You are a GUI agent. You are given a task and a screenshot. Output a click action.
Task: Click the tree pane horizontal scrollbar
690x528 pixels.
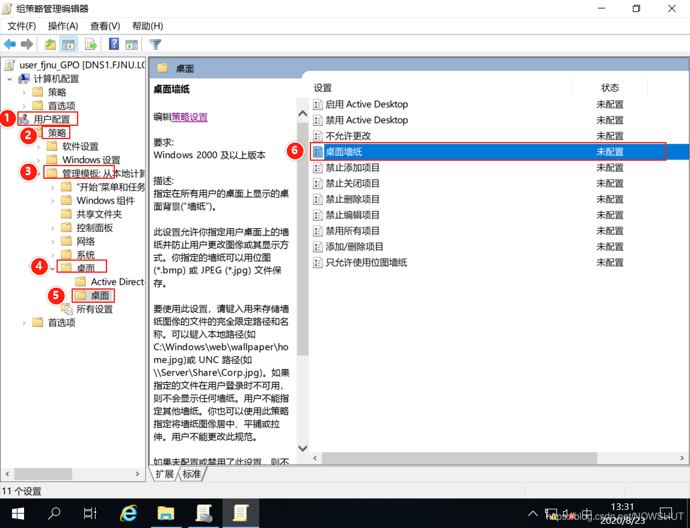(43, 474)
